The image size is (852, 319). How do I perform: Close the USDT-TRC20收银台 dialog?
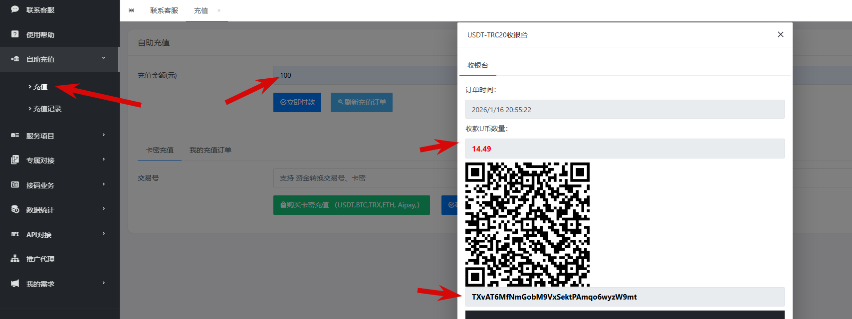click(x=781, y=34)
